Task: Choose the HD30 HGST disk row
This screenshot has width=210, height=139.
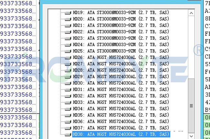Action: pyautogui.click(x=121, y=83)
